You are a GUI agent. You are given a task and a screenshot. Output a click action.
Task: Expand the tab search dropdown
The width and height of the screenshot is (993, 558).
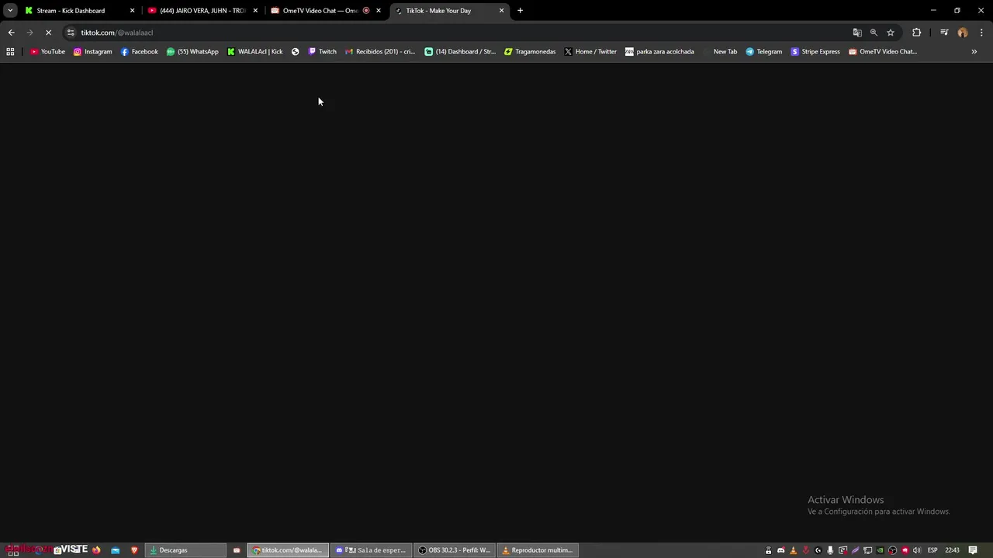(x=10, y=11)
